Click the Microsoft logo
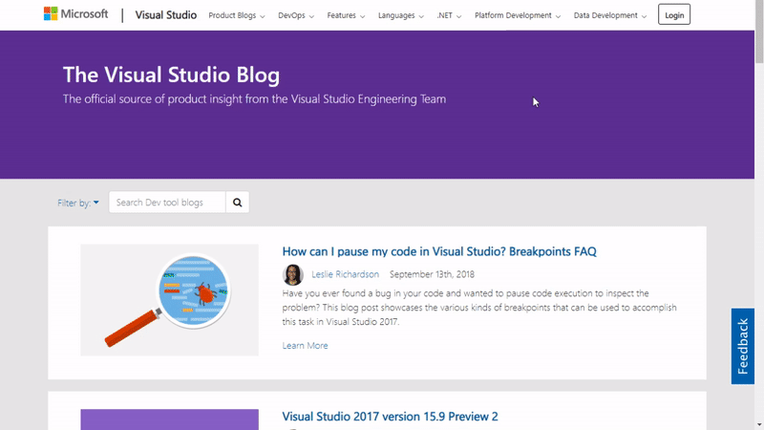This screenshot has height=430, width=764. [77, 14]
